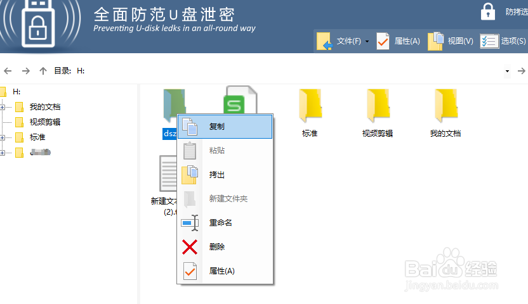Click the Rename (重命名) cursor icon

[x=190, y=223]
